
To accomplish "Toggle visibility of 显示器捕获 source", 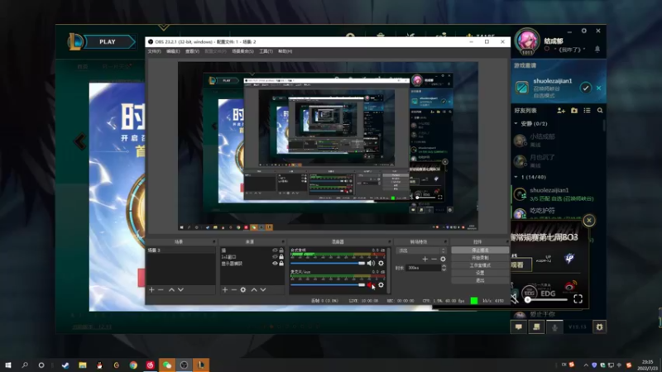I will click(x=275, y=264).
